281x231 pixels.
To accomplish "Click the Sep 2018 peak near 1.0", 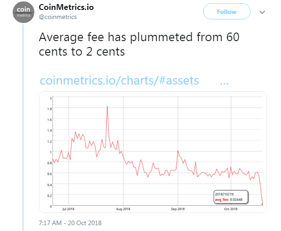I will click(178, 151).
